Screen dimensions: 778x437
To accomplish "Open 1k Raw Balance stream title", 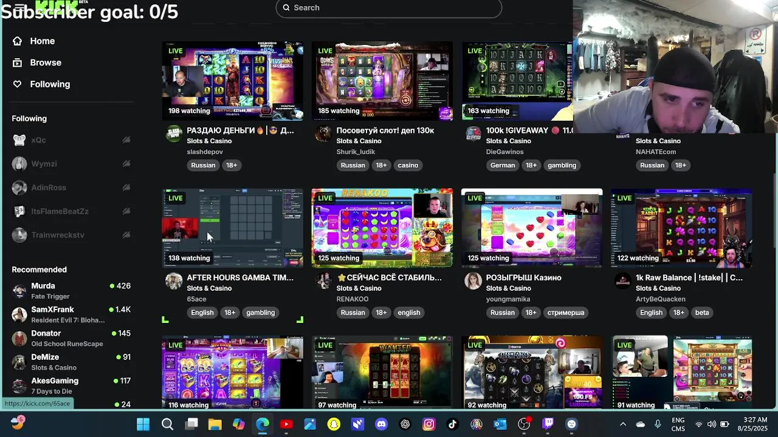I will coord(689,277).
